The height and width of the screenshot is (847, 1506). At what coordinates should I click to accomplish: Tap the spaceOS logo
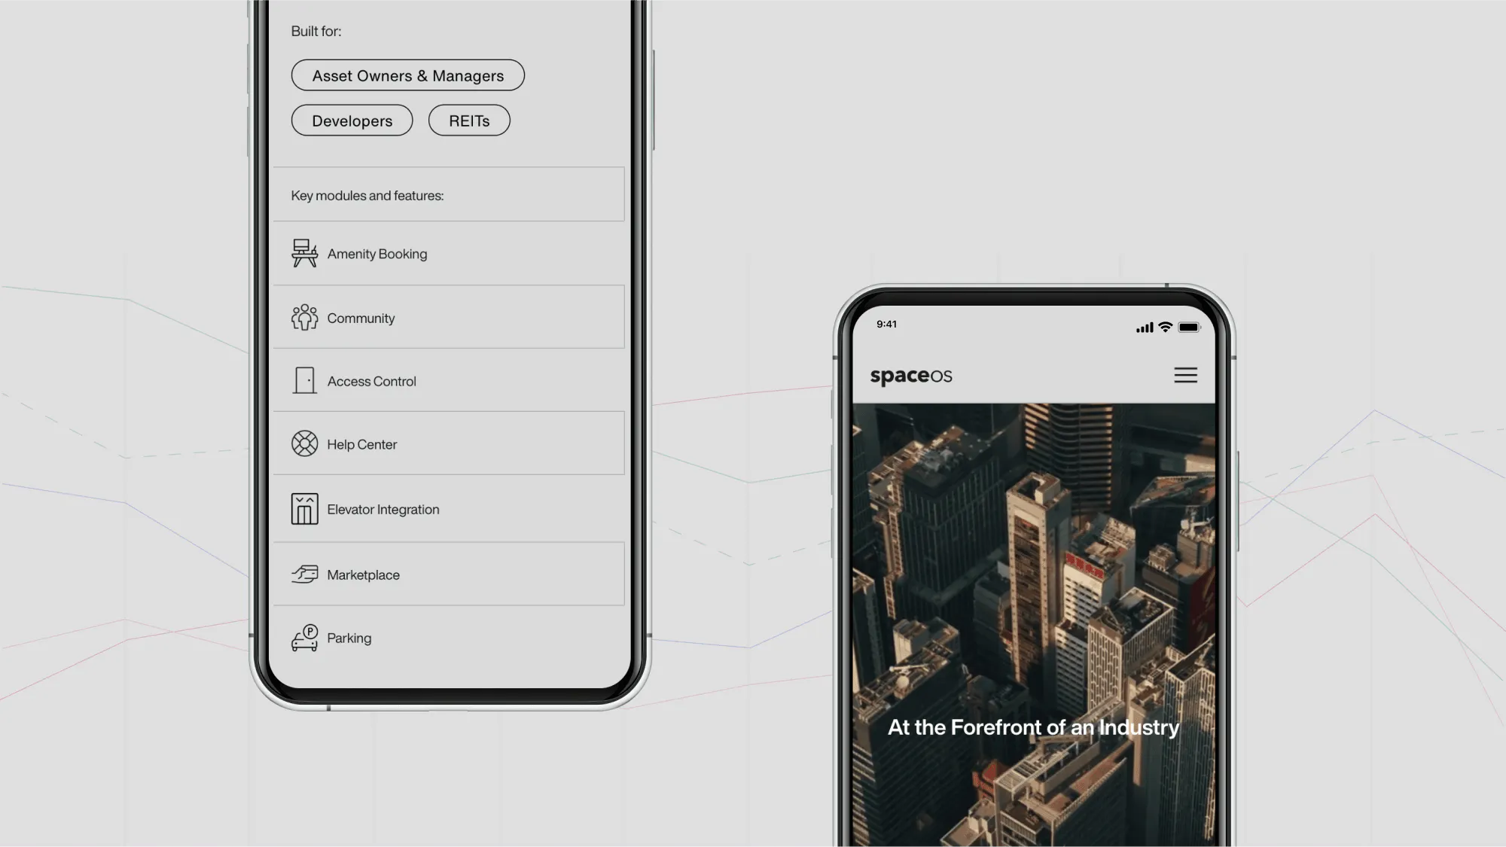click(x=910, y=376)
